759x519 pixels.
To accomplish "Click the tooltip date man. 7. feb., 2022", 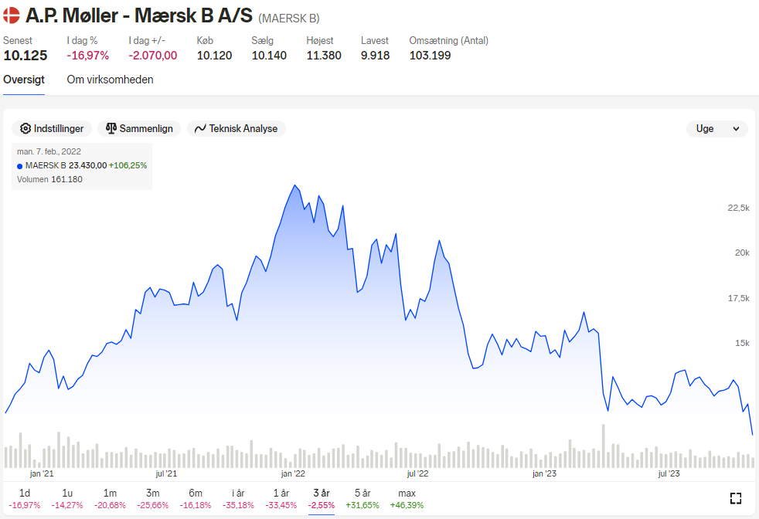I will coord(49,151).
